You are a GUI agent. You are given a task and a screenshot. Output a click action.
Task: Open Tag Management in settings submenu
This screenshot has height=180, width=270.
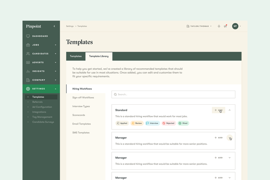[x=42, y=117]
